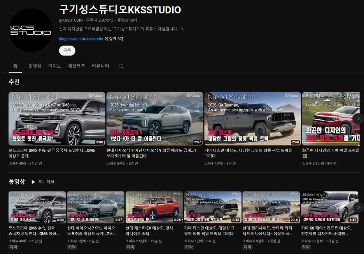
Task: Click featured title 화끈한 디자인의 기아 픽업 트럭
Action: pyautogui.click(x=331, y=153)
